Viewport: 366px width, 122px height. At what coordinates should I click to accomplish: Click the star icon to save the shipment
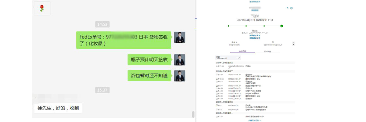pos(287,8)
